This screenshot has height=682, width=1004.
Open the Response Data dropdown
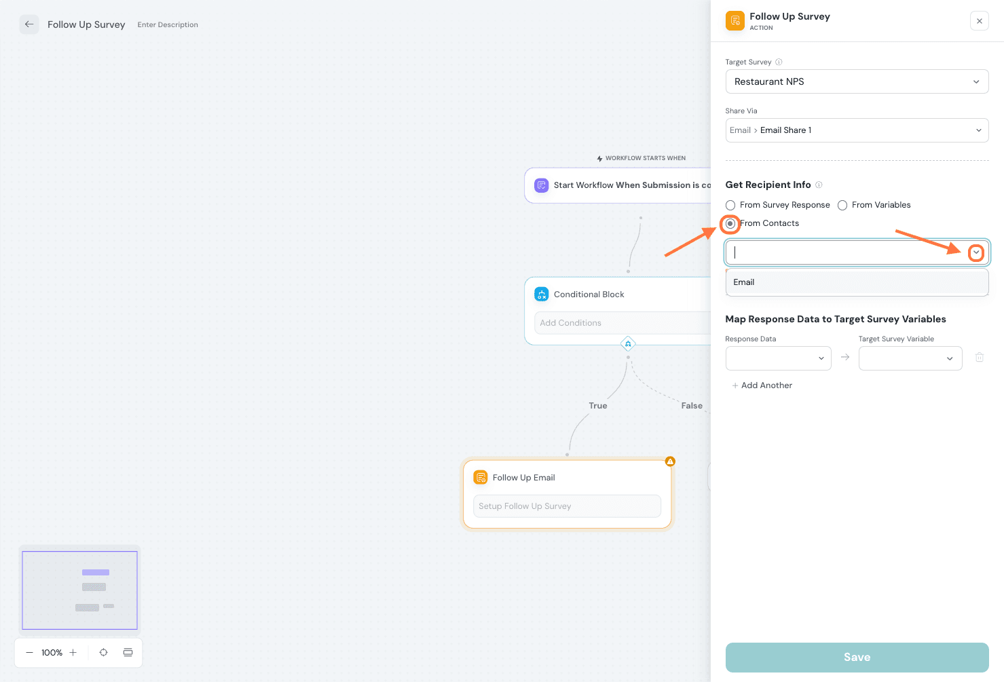pos(778,358)
